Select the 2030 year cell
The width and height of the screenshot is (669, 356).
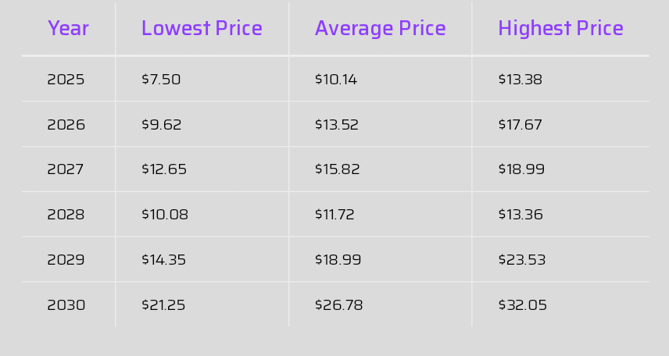pos(66,305)
